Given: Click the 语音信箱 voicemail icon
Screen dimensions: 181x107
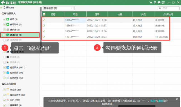Looking at the screenshot, I should [8, 40].
